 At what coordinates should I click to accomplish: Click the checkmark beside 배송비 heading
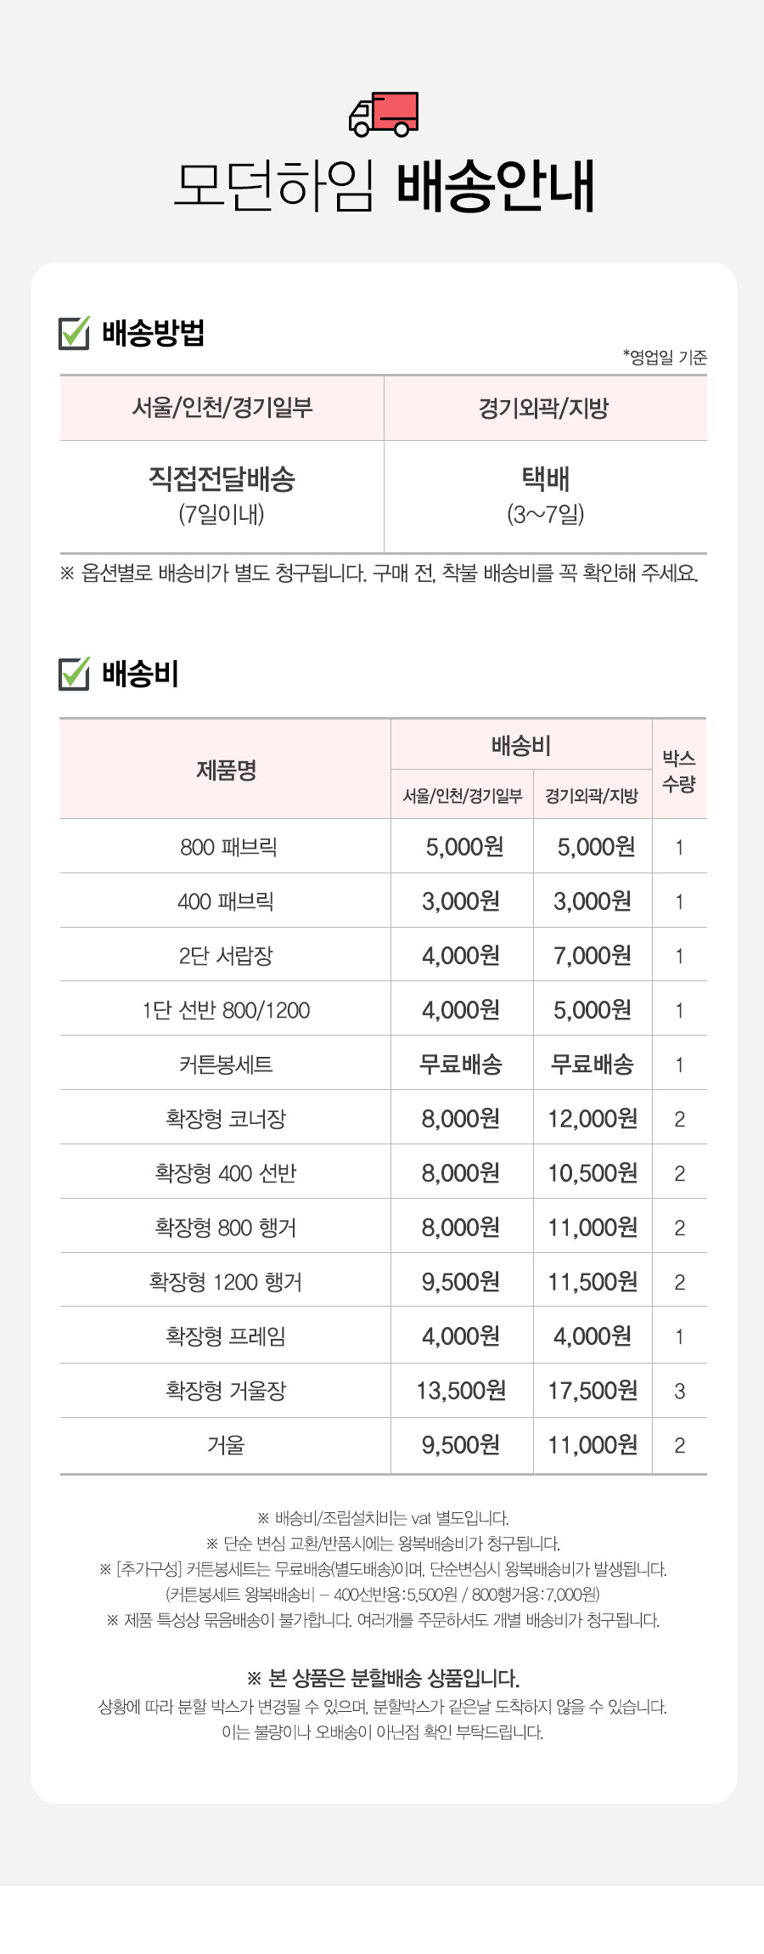75,673
